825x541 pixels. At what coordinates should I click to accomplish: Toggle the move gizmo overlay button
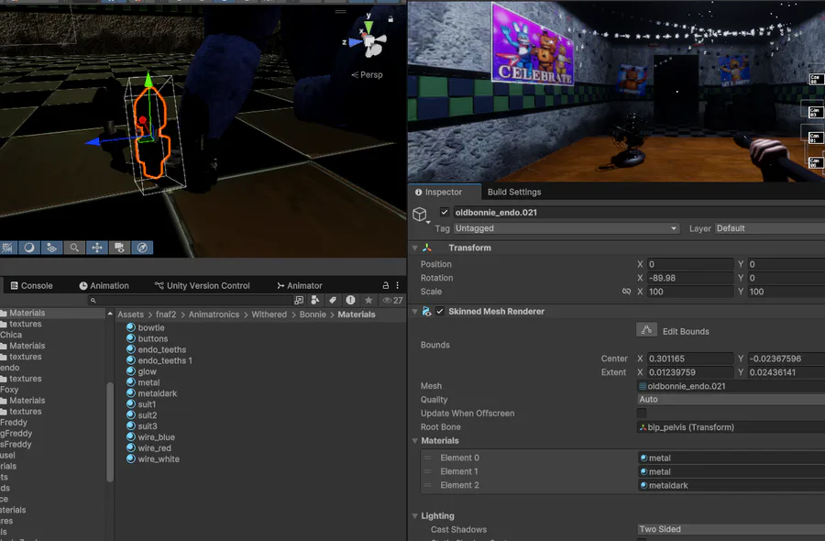pos(97,248)
